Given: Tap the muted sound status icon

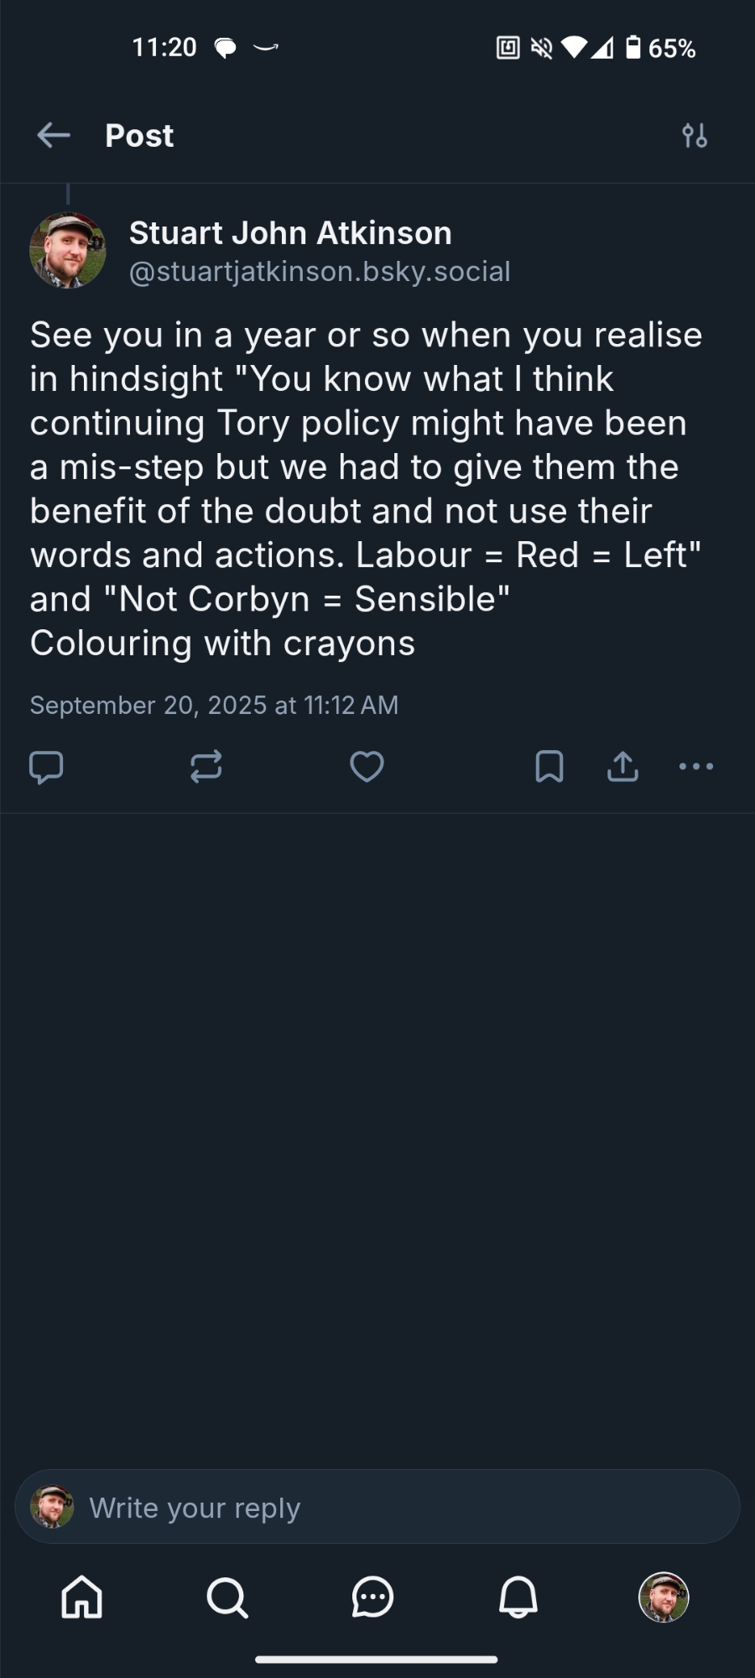Looking at the screenshot, I should point(542,48).
